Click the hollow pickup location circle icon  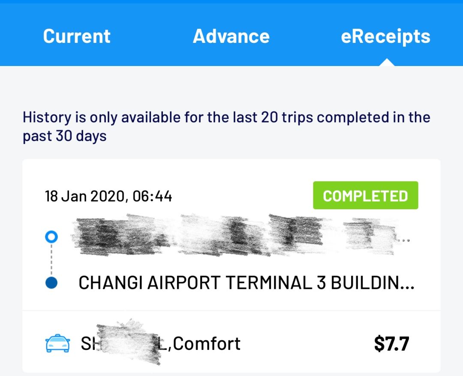(x=51, y=237)
